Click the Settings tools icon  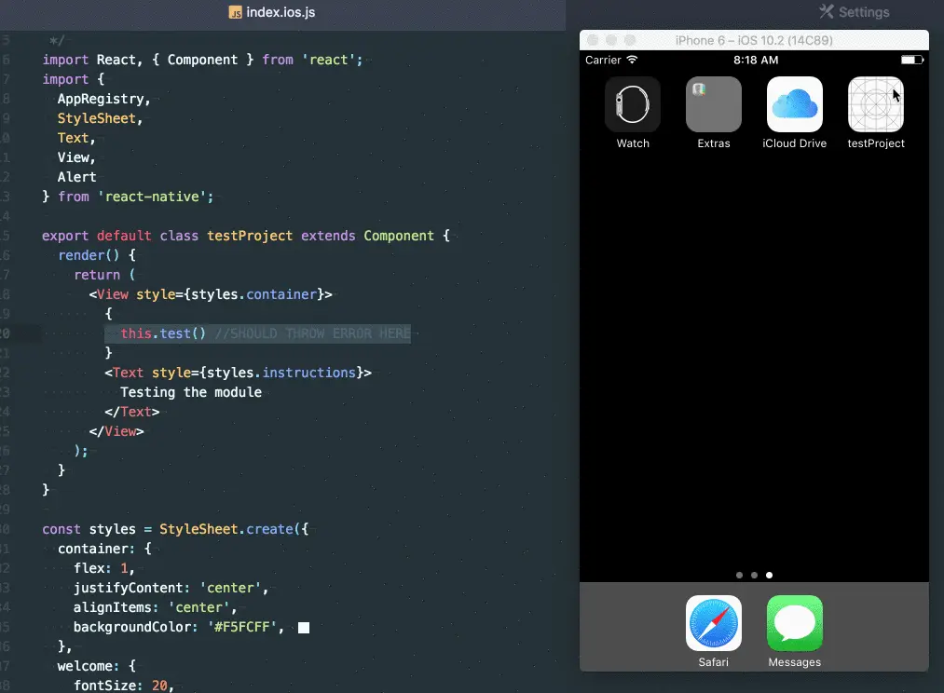coord(826,11)
